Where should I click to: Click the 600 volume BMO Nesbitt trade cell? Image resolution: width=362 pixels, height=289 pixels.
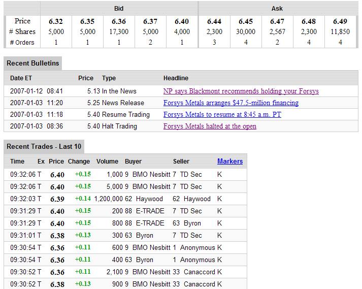[117, 248]
